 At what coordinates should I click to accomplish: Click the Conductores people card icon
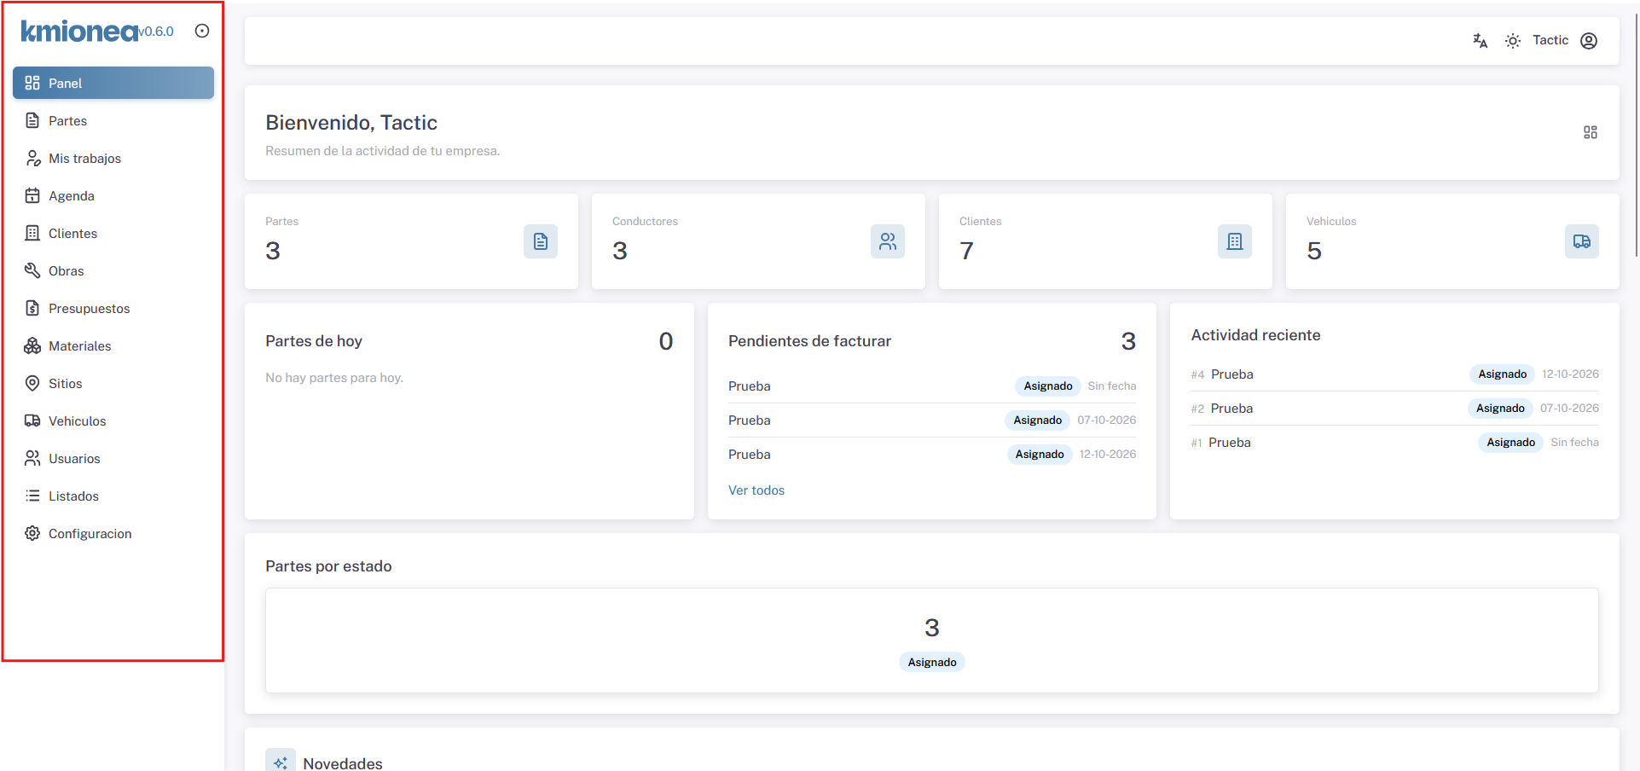(888, 241)
